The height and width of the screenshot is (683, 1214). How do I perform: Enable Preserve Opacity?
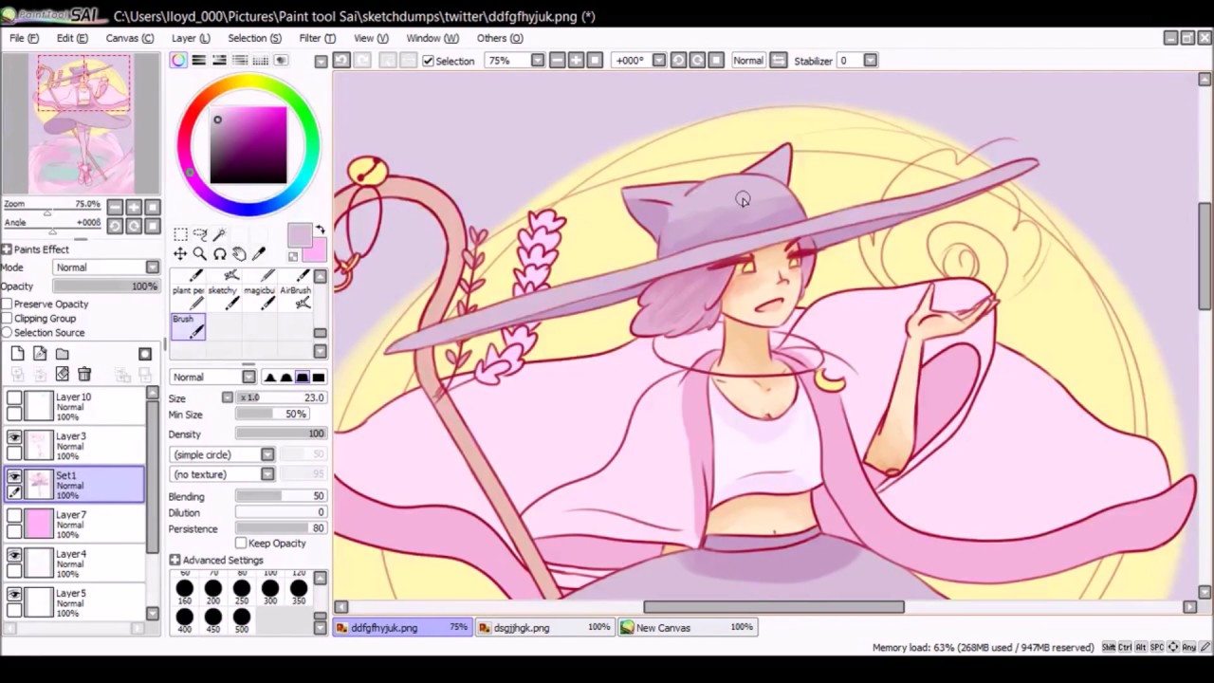tap(8, 305)
